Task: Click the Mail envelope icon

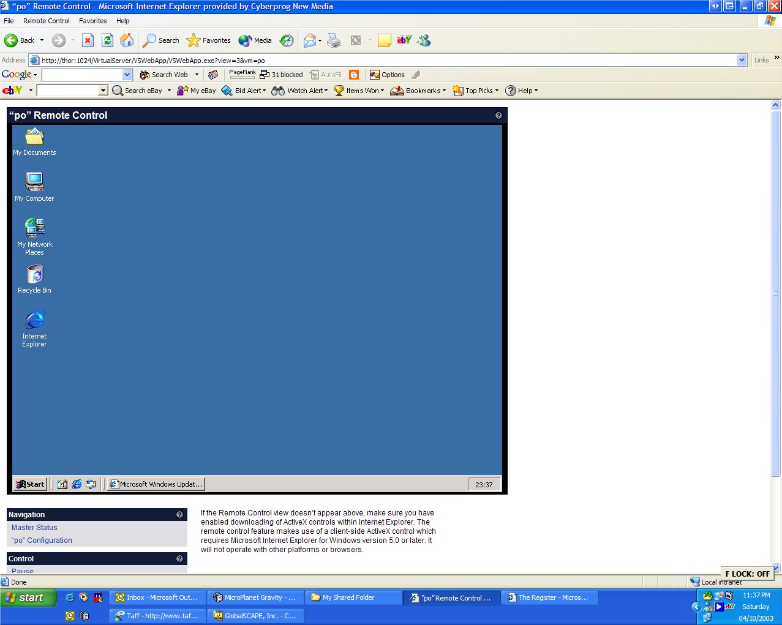Action: click(x=310, y=40)
